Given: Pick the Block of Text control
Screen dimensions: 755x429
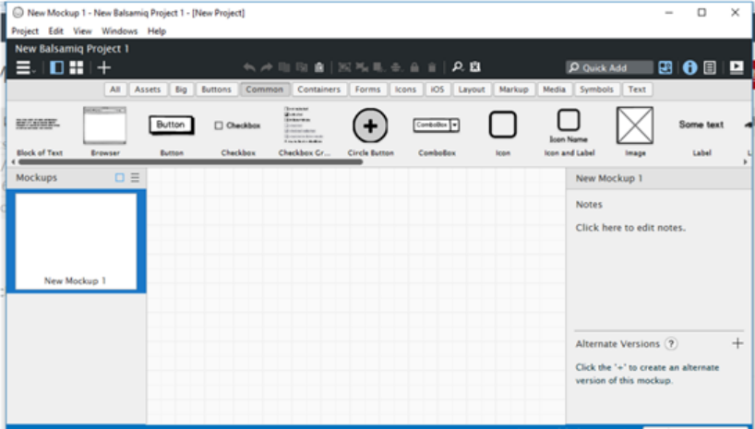Looking at the screenshot, I should tap(40, 131).
